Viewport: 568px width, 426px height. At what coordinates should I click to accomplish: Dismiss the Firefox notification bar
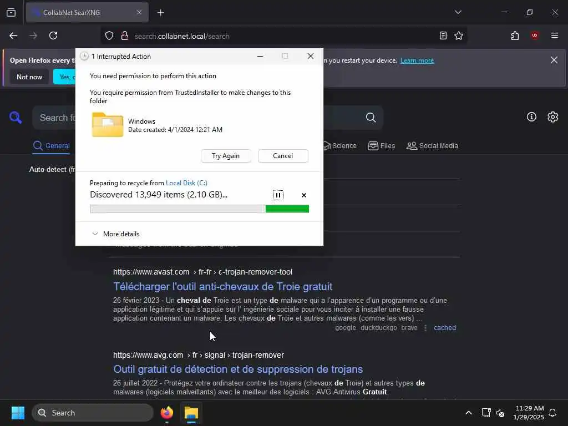click(554, 60)
